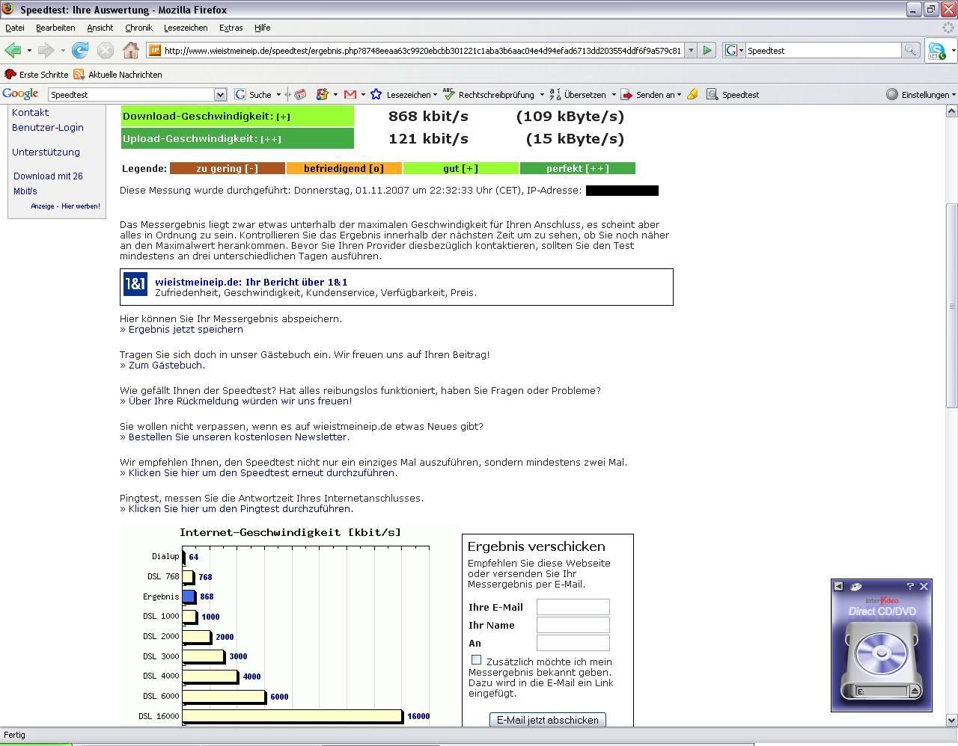Open the Chronik menu
Viewport: 958px width, 746px height.
tap(138, 28)
